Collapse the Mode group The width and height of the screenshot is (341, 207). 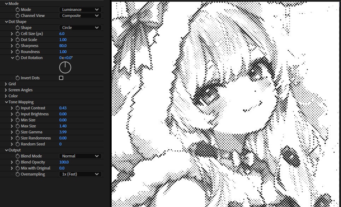(x=6, y=4)
